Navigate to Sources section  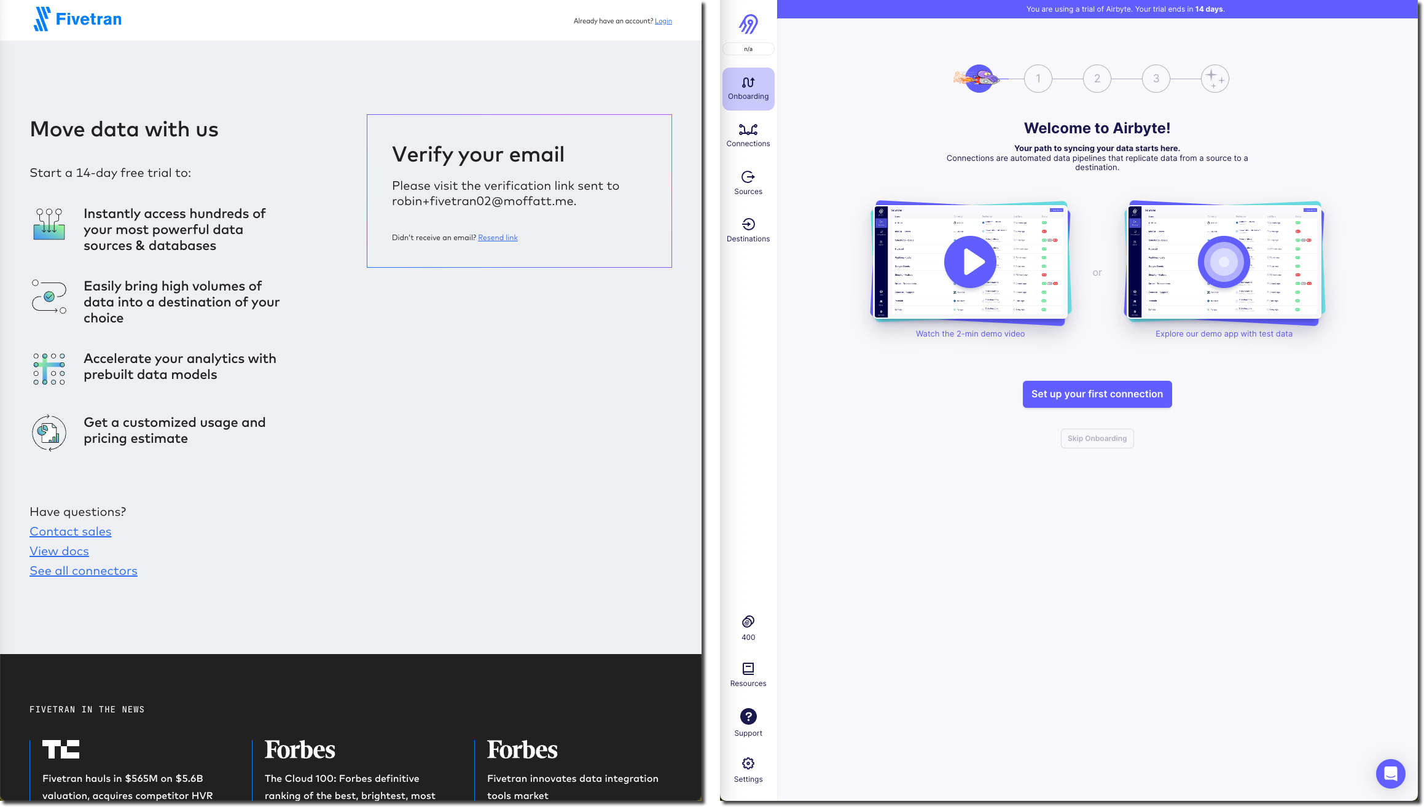pos(748,181)
